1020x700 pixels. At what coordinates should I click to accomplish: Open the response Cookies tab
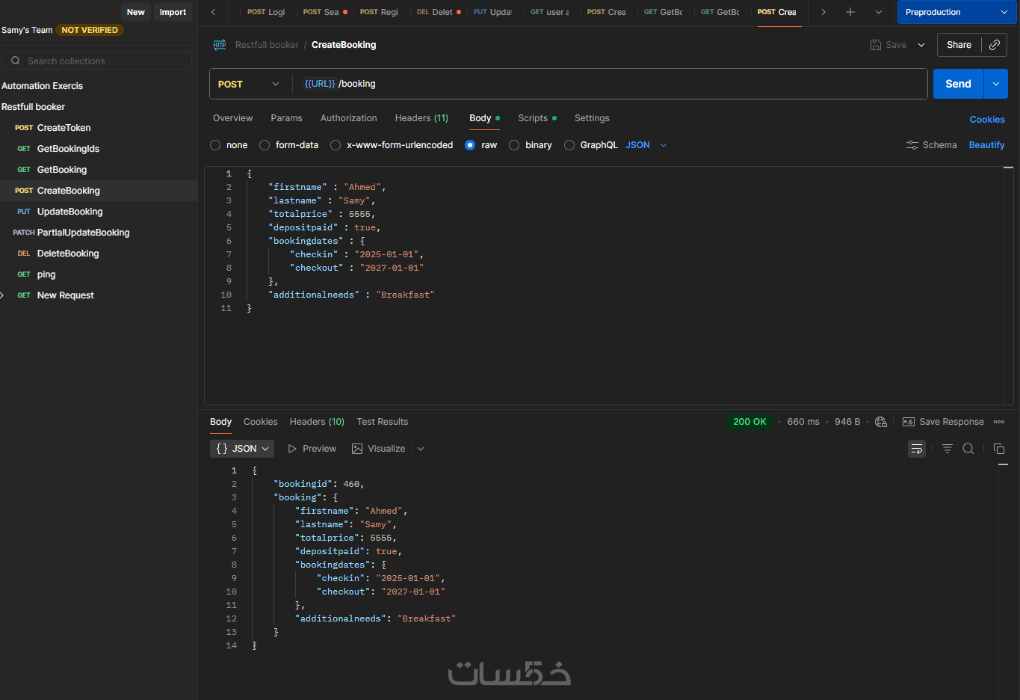pos(260,422)
